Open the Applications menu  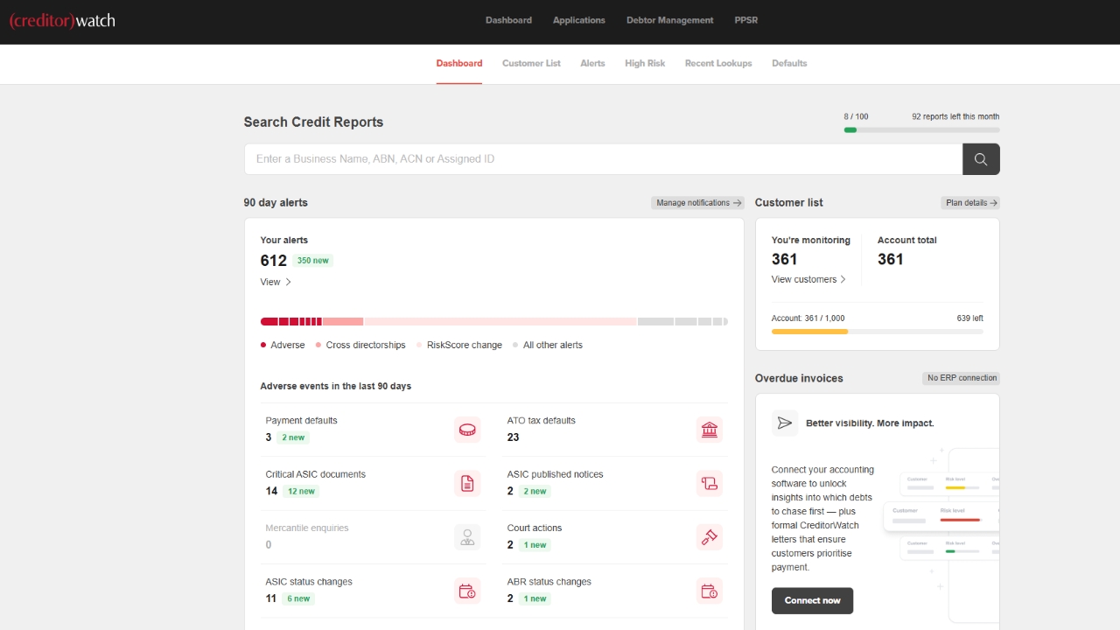579,20
